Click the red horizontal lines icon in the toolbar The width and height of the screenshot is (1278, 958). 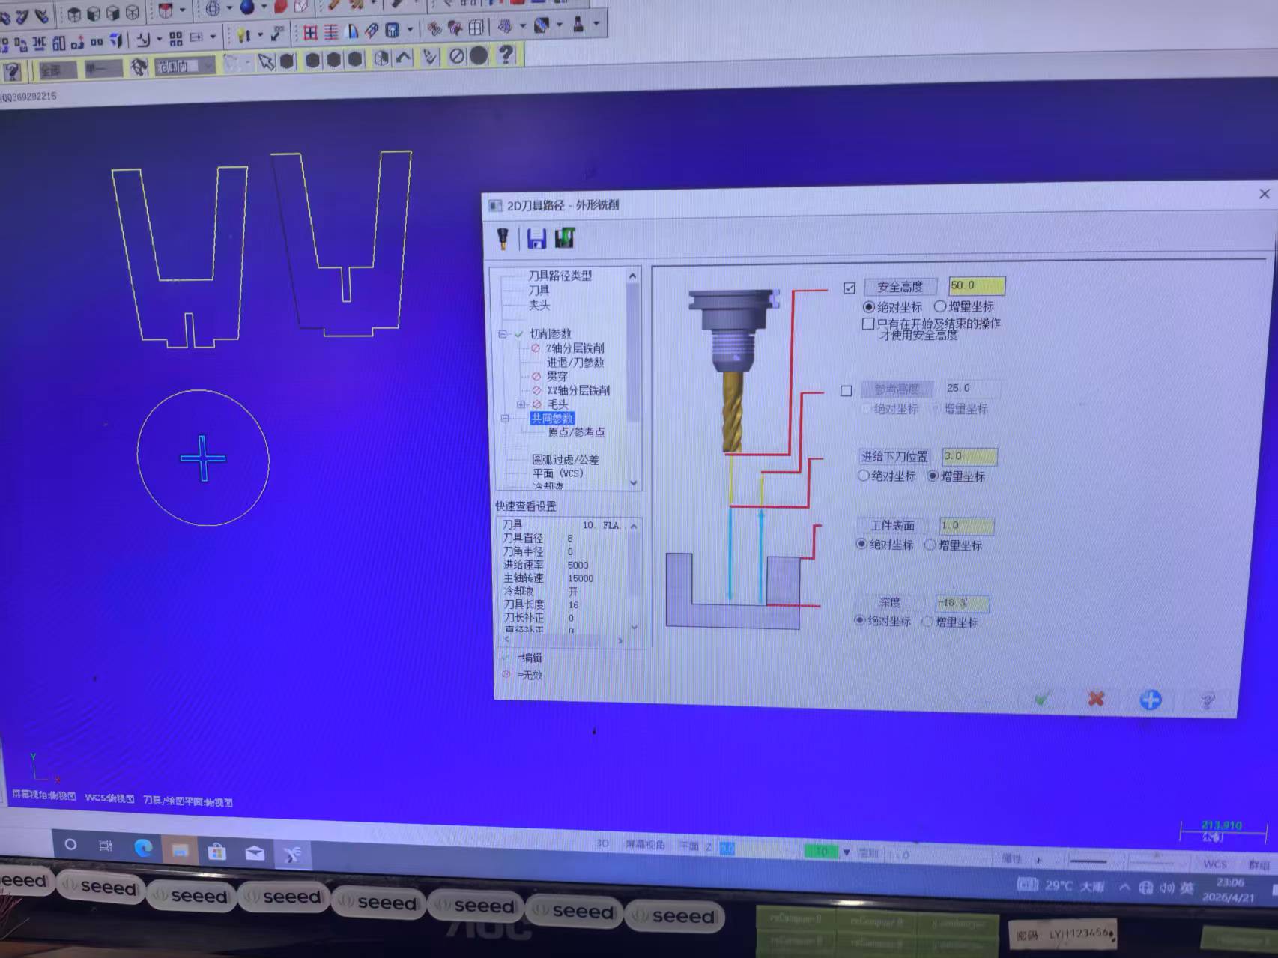point(331,32)
